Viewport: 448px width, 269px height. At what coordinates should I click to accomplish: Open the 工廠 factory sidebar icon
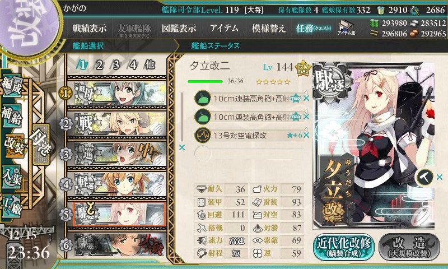click(x=12, y=206)
